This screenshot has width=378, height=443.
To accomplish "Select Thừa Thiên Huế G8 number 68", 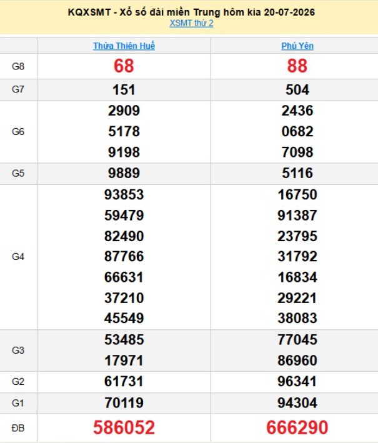I will click(x=124, y=66).
